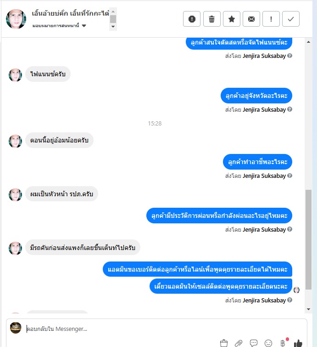The image size is (317, 347).
Task: Click chat scrollbar down arrow
Action: click(308, 309)
